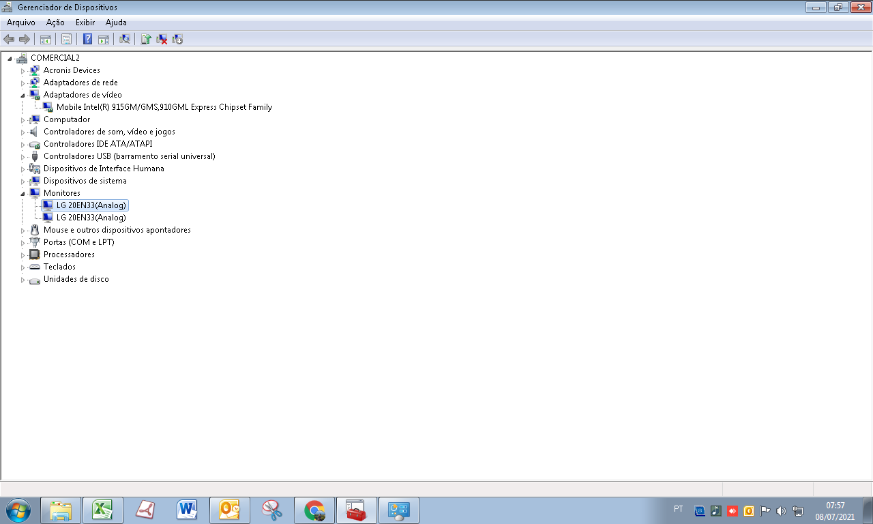Open Outlook from the taskbar
This screenshot has height=524, width=873.
click(x=230, y=510)
